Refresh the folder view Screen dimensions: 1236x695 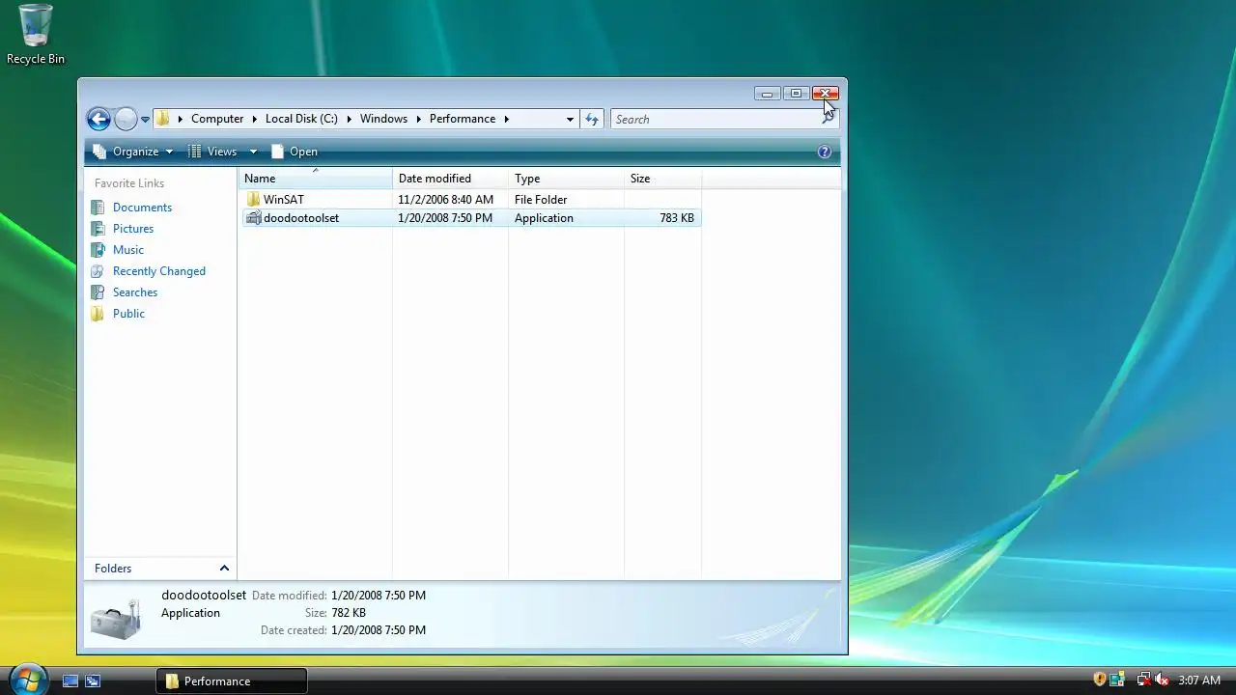tap(592, 120)
